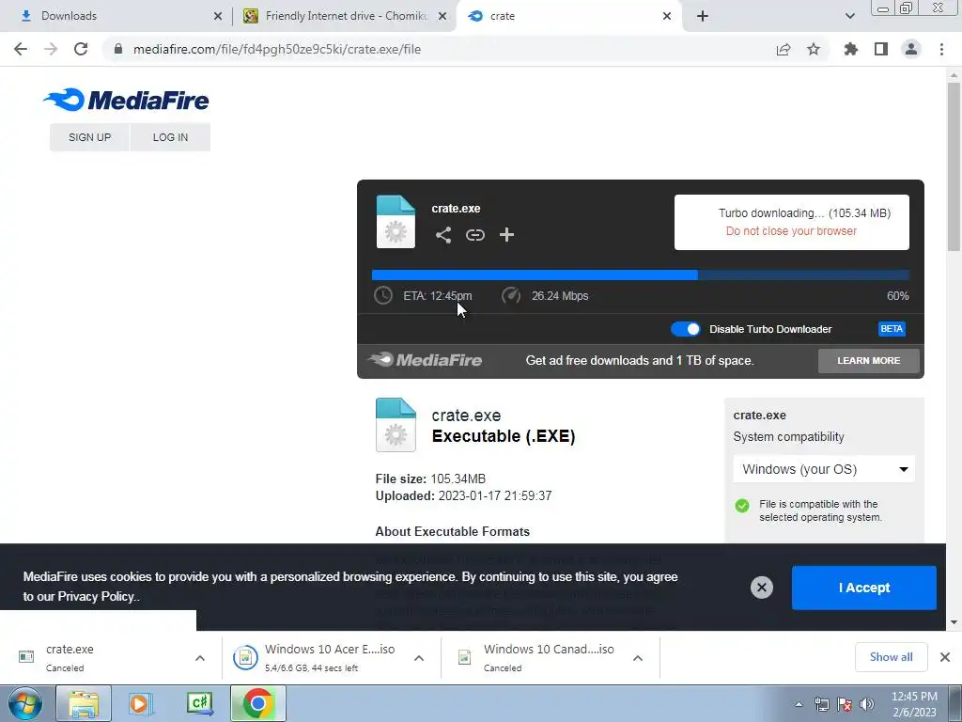The image size is (962, 722).
Task: Click the plus icon to save crate.exe
Action: coord(506,234)
